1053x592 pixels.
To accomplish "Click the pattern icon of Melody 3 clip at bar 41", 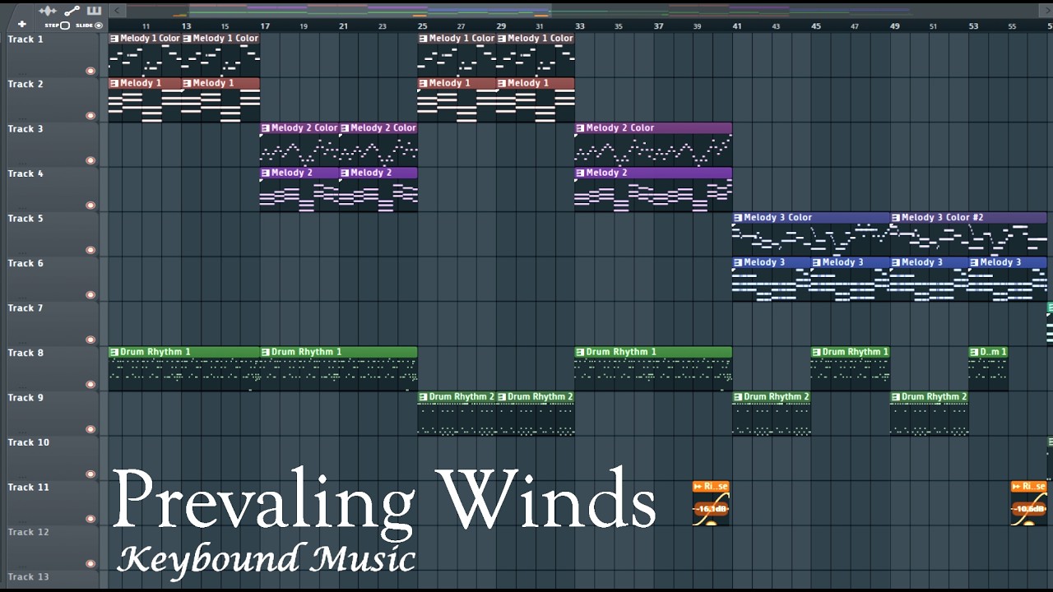I will coord(738,262).
